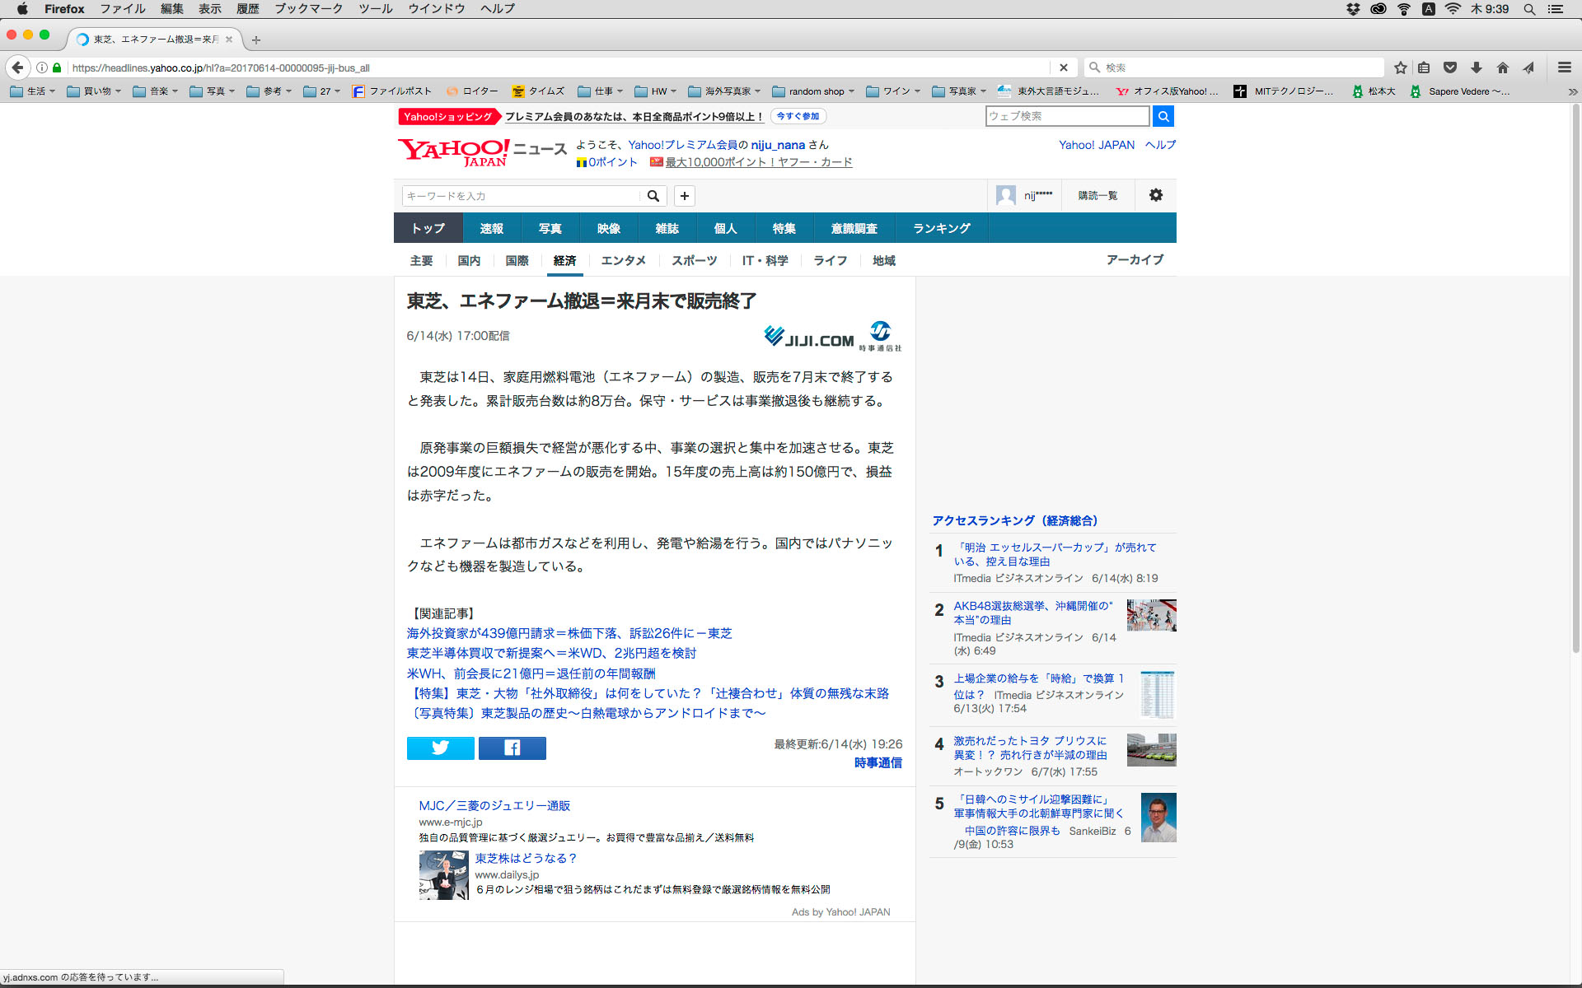Share article via Twitter button
This screenshot has width=1582, height=988.
pos(440,748)
